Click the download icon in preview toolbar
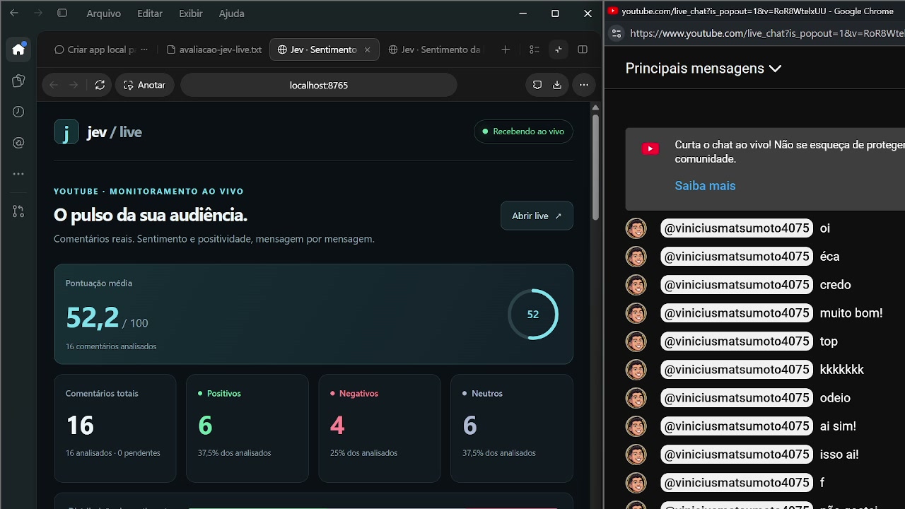 pos(557,85)
